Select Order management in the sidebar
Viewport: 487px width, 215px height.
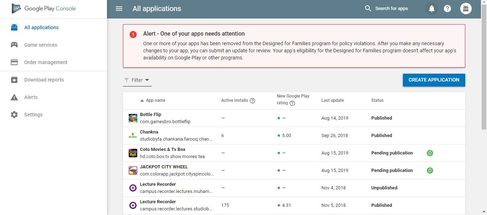[x=45, y=62]
